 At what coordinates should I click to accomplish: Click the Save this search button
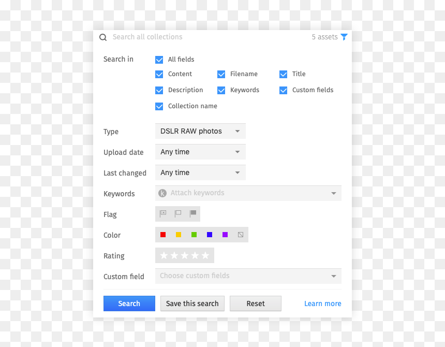pos(192,303)
